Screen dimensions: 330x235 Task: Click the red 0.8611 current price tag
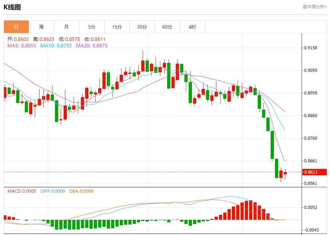click(x=315, y=172)
